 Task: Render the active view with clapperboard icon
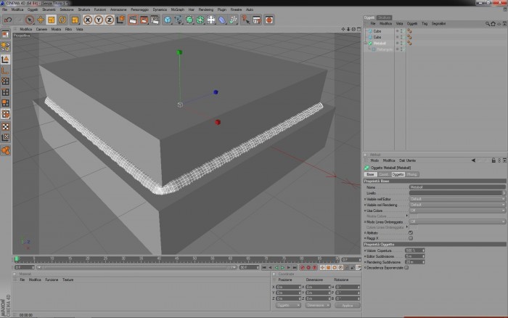[133, 20]
